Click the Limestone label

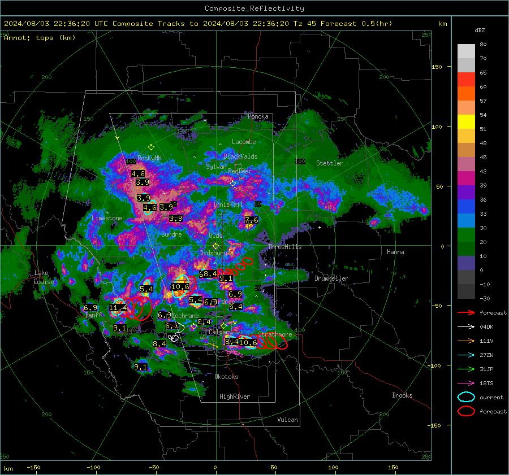107,218
